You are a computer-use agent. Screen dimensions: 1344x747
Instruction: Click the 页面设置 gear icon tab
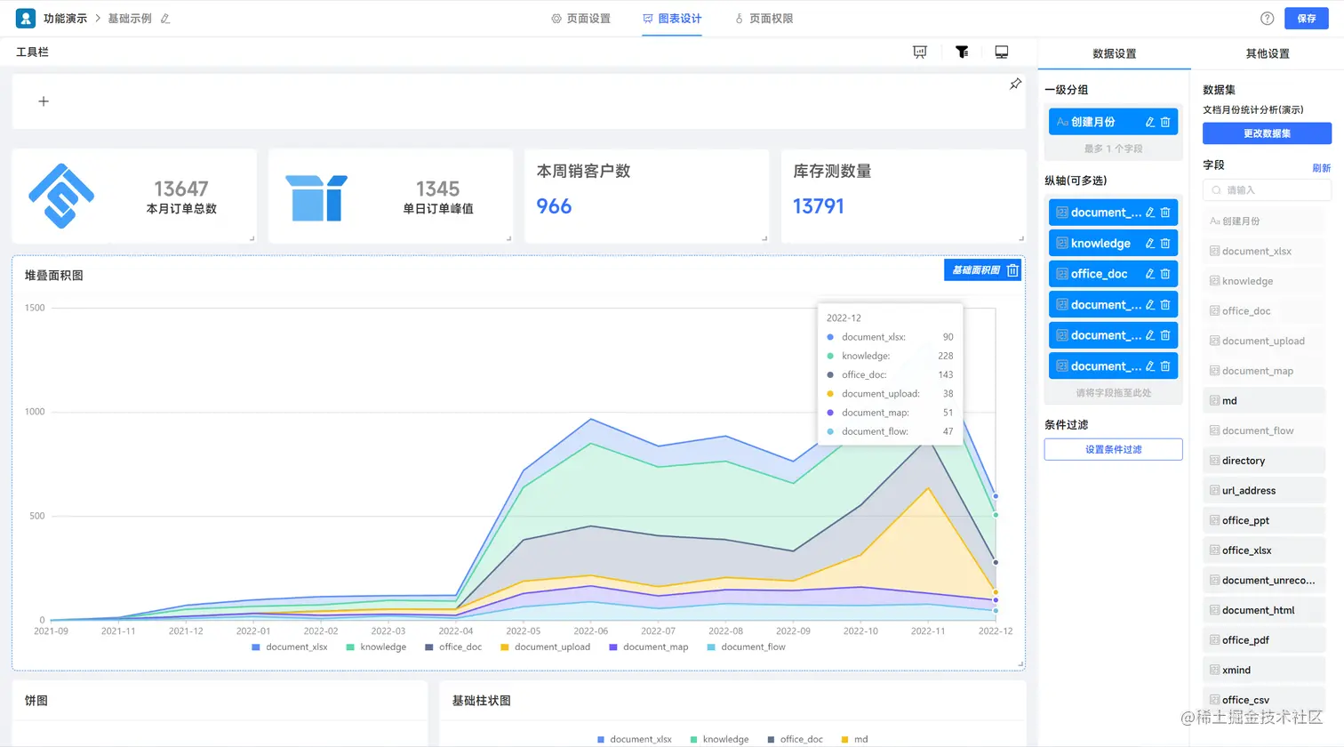click(x=580, y=19)
